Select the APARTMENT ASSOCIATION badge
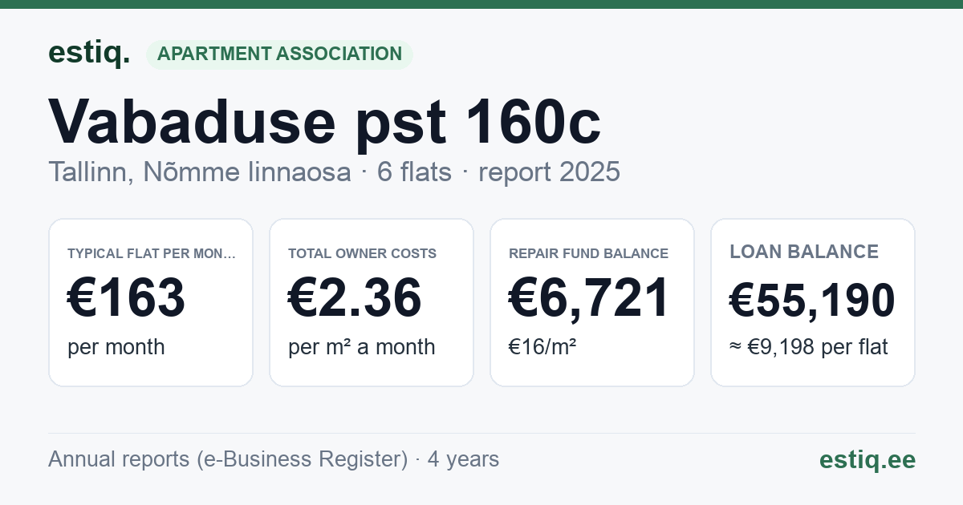This screenshot has height=505, width=963. click(279, 55)
